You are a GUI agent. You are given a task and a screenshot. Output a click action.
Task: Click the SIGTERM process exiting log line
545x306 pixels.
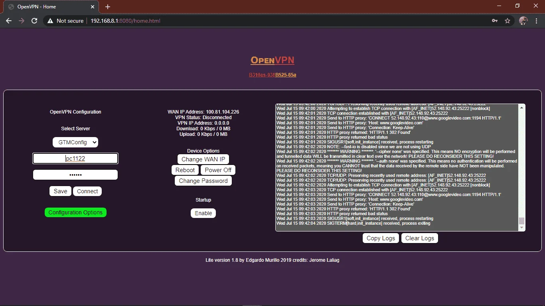(x=353, y=224)
